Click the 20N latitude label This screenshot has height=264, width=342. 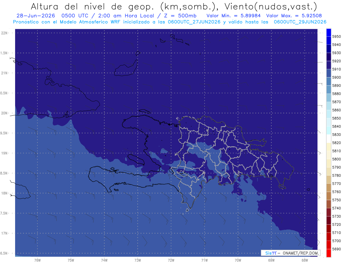[x=4, y=113]
